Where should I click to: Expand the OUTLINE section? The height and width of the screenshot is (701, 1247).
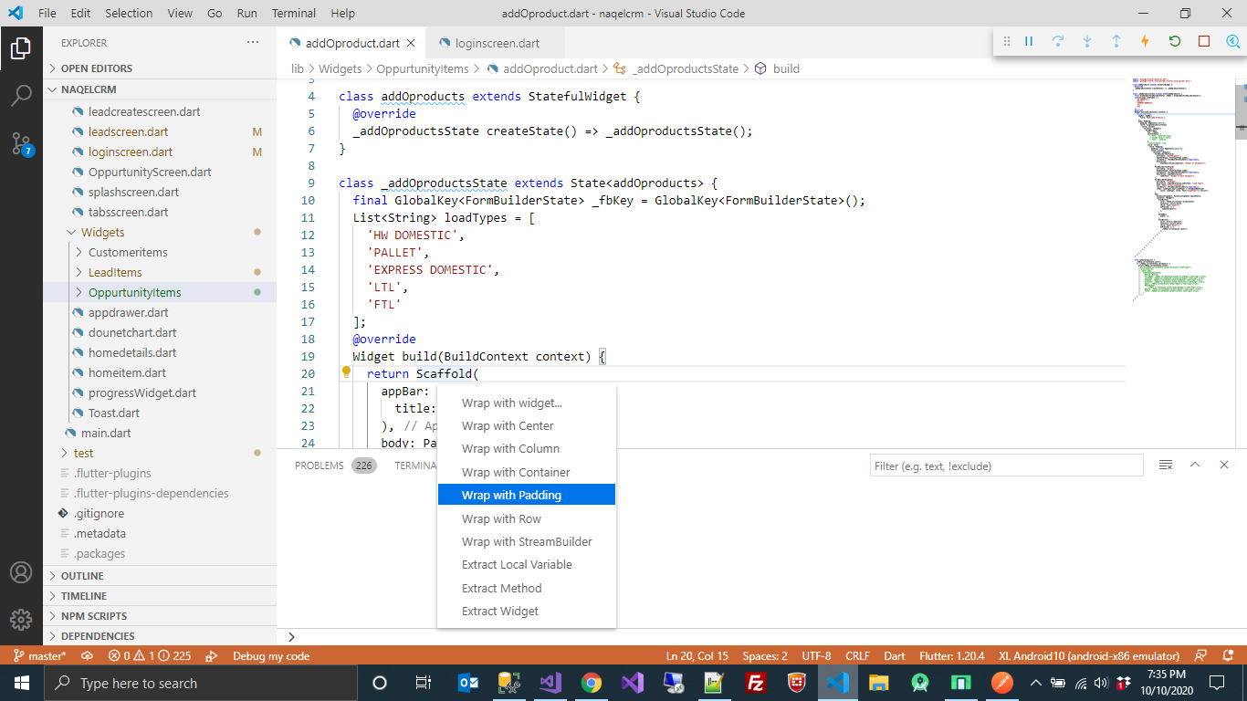tap(80, 575)
